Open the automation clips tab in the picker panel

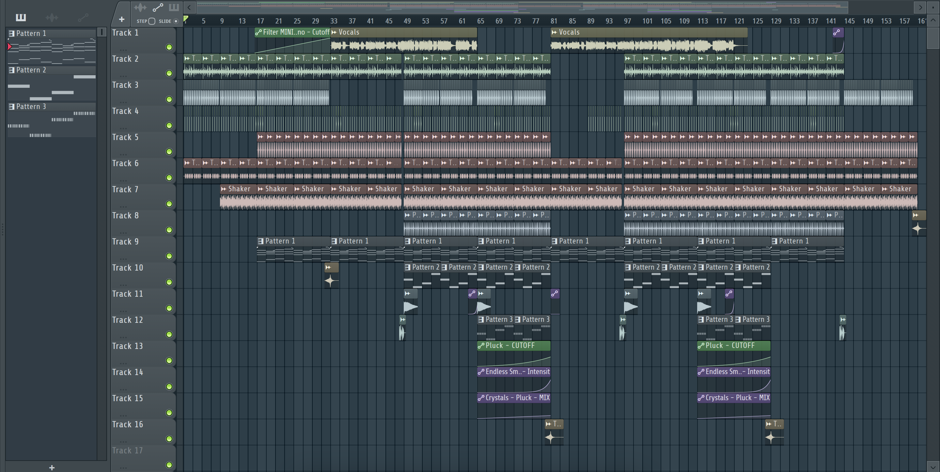(83, 17)
